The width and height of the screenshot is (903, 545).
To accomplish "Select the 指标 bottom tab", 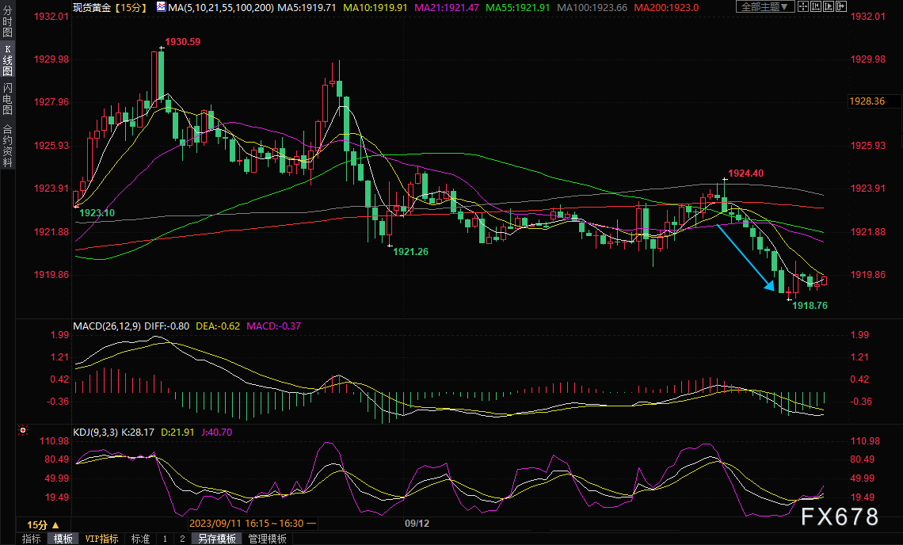I will (x=32, y=539).
